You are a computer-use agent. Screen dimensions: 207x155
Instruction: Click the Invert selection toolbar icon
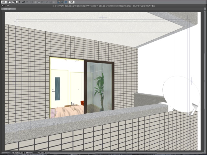[50, 2]
